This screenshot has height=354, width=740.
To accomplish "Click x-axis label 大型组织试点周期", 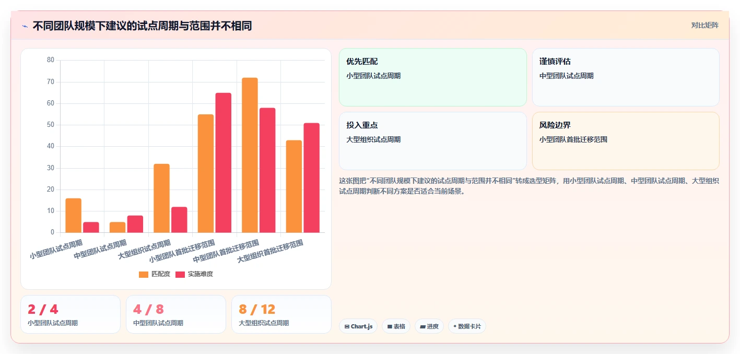I will pos(145,250).
